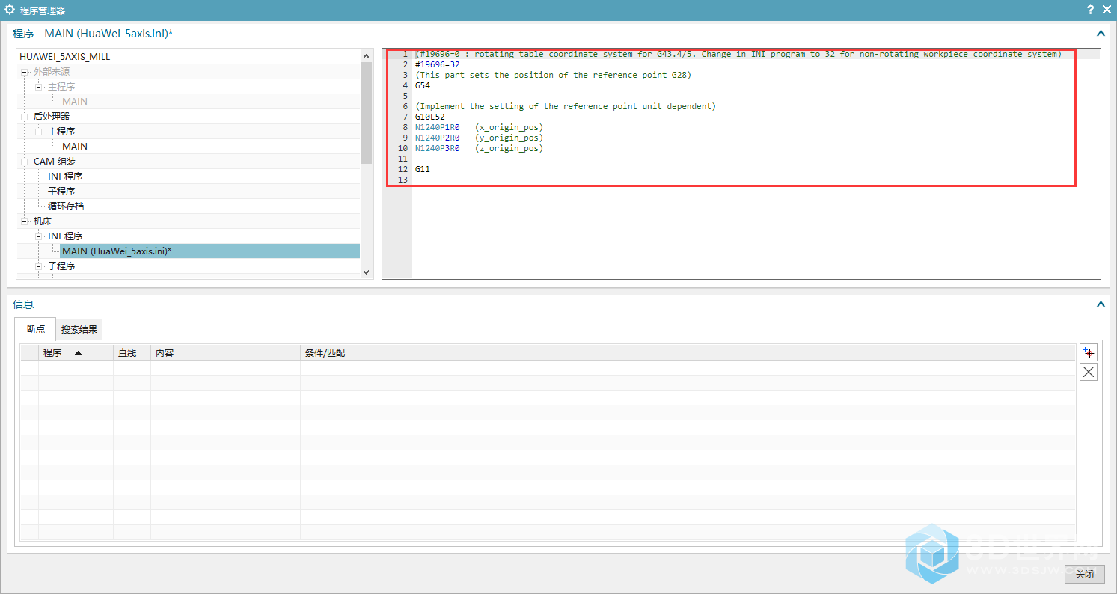Click the 内容 column header
Viewport: 1117px width, 594px height.
[225, 353]
